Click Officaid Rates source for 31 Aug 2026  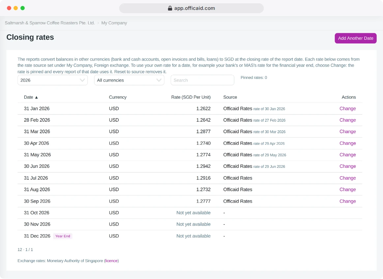click(x=238, y=190)
